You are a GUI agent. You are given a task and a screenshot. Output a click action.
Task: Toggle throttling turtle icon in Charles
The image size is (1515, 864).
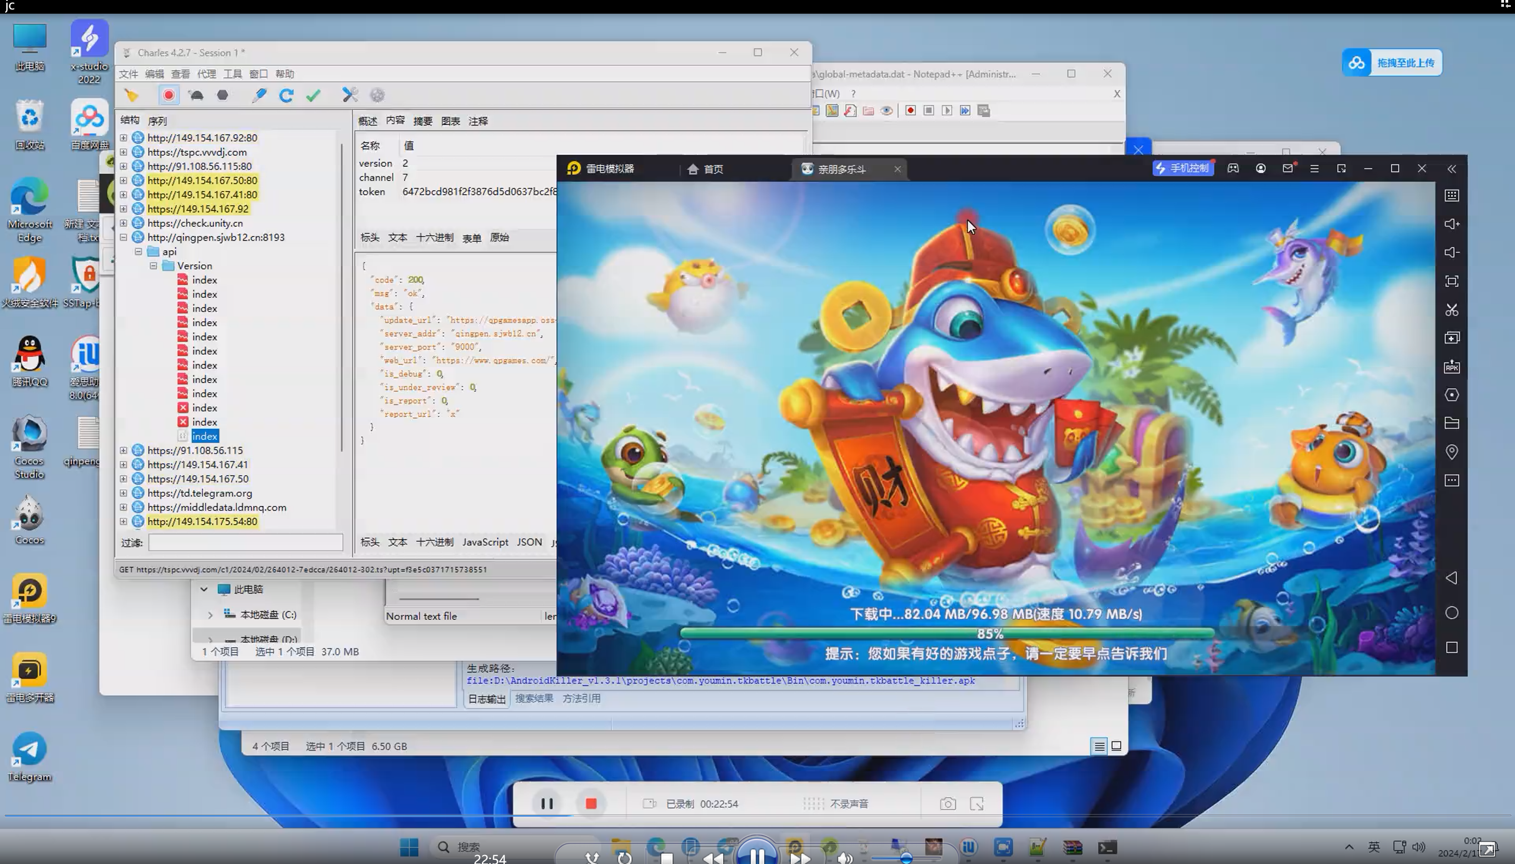coord(196,95)
